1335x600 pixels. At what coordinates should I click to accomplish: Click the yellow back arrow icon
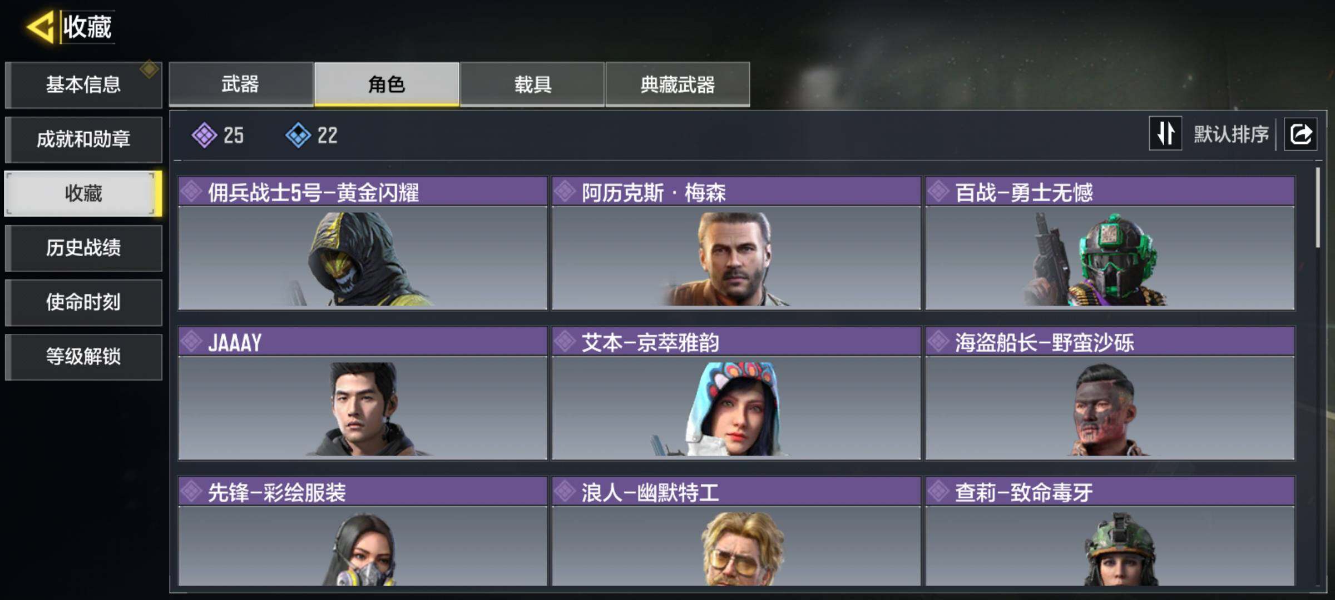(40, 27)
